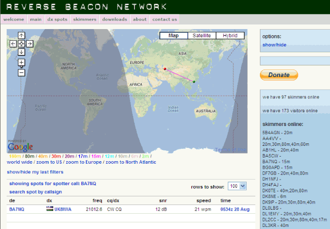
Task: Click zoom to US link
Action: 49,162
